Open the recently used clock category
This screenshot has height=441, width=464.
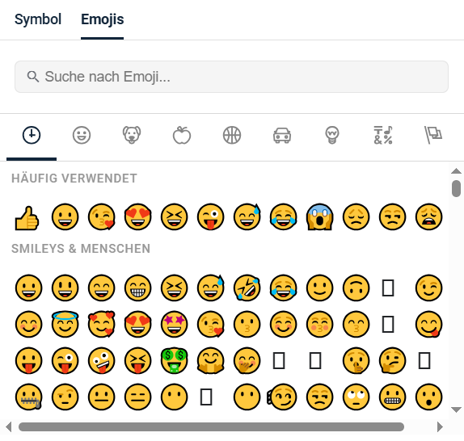pos(32,136)
